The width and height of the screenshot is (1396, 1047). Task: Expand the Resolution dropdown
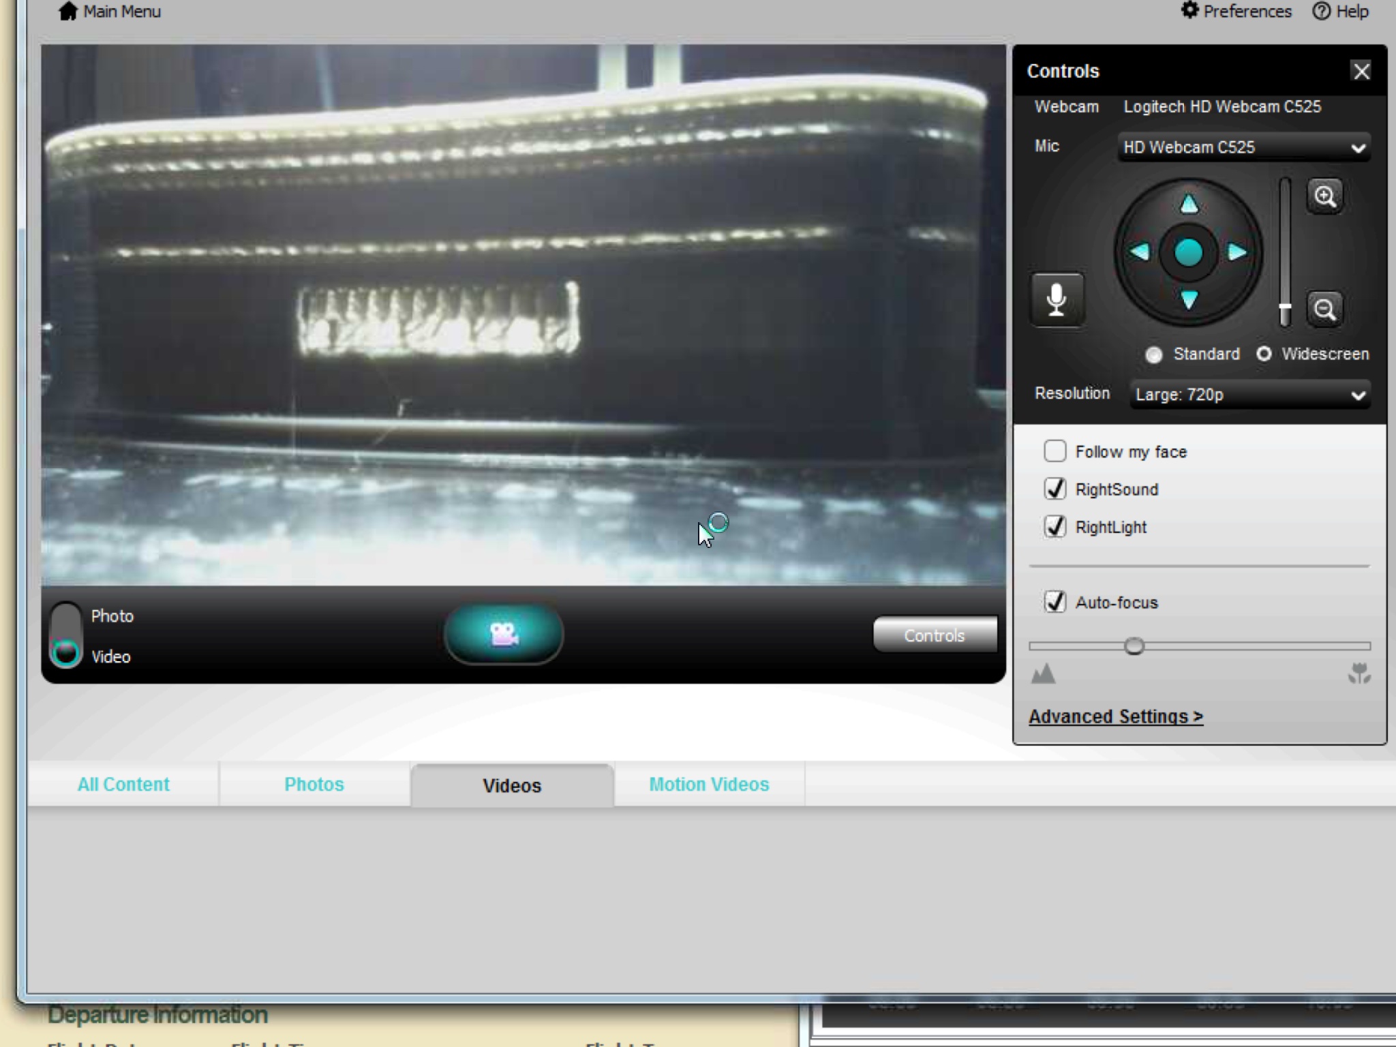(1249, 395)
